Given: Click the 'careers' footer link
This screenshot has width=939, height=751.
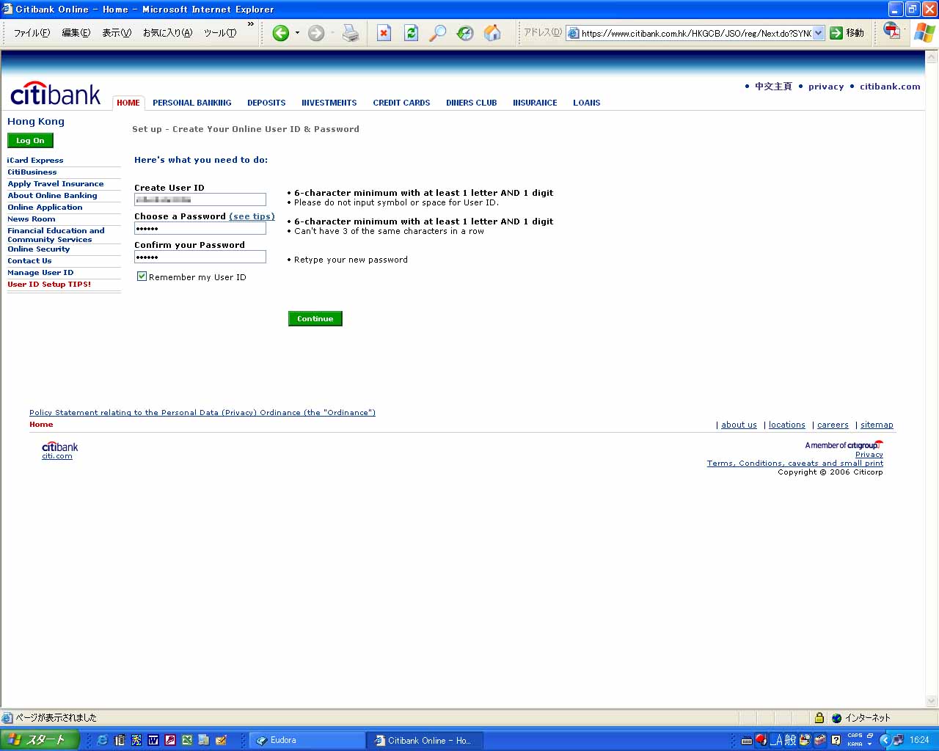Looking at the screenshot, I should coord(833,425).
